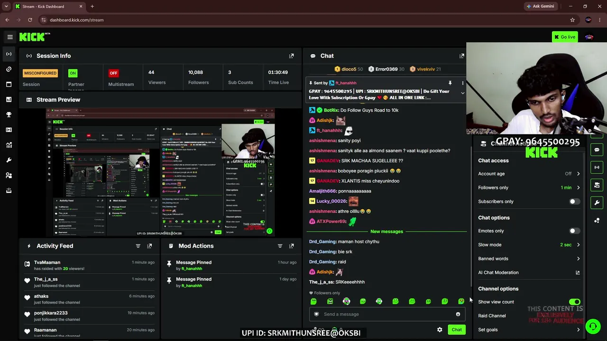Switch to the Stream - Kick Dashboard tab
Image resolution: width=607 pixels, height=341 pixels.
point(49,7)
